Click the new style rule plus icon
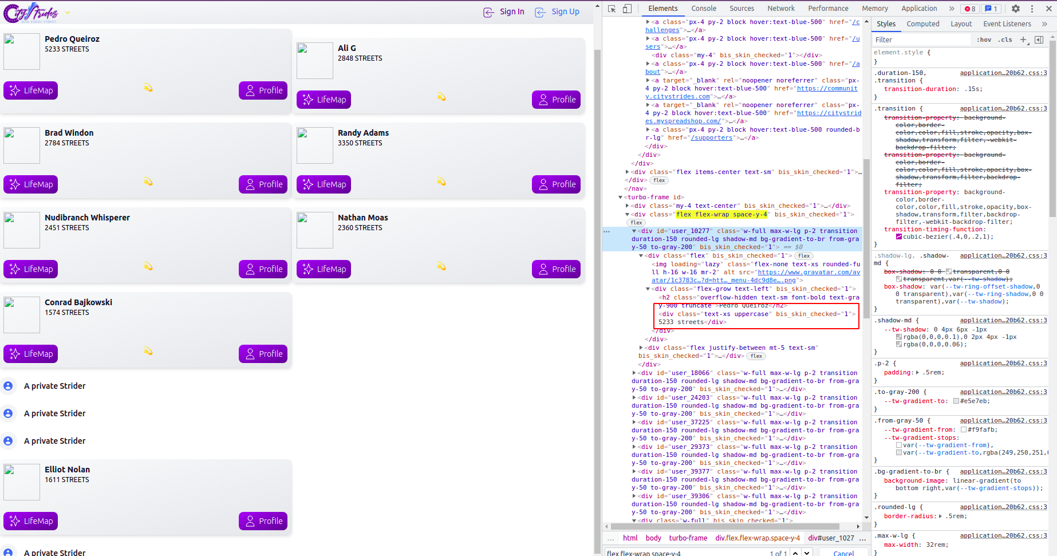Screen dimensions: 1057x556 point(1024,40)
